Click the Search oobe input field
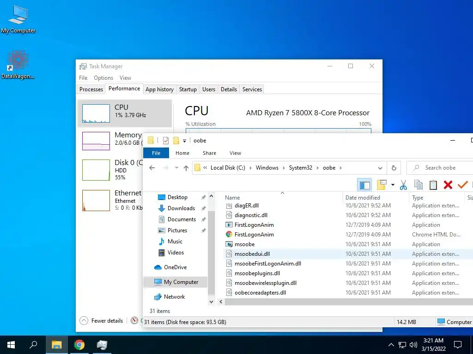Screen dimensions: 473x354 (x=440, y=168)
